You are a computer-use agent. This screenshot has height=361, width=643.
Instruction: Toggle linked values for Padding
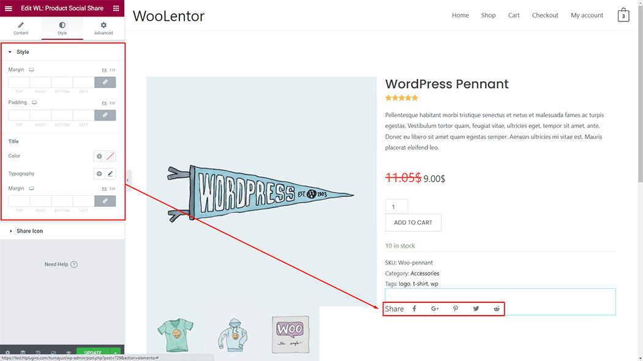(105, 115)
